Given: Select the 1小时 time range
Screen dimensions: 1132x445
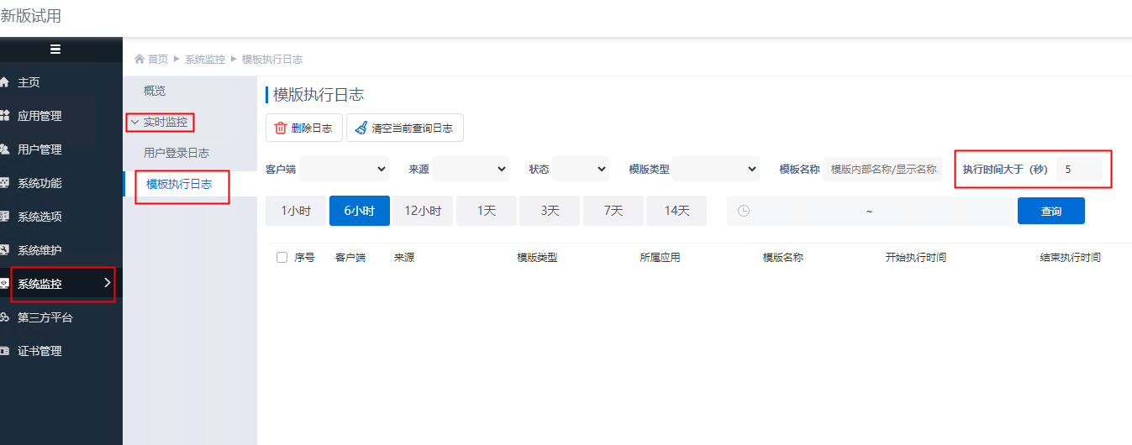Looking at the screenshot, I should [x=296, y=211].
